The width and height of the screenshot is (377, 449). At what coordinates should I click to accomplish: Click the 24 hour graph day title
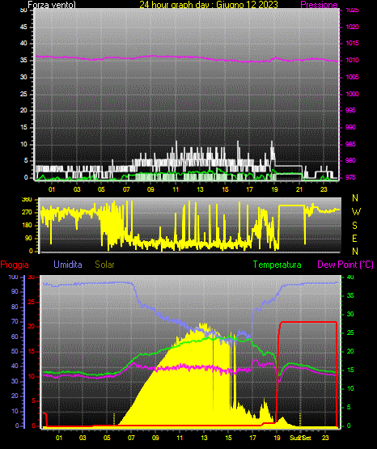coord(209,5)
